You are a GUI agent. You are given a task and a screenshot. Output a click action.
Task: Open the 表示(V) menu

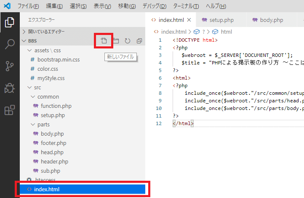tap(102, 6)
